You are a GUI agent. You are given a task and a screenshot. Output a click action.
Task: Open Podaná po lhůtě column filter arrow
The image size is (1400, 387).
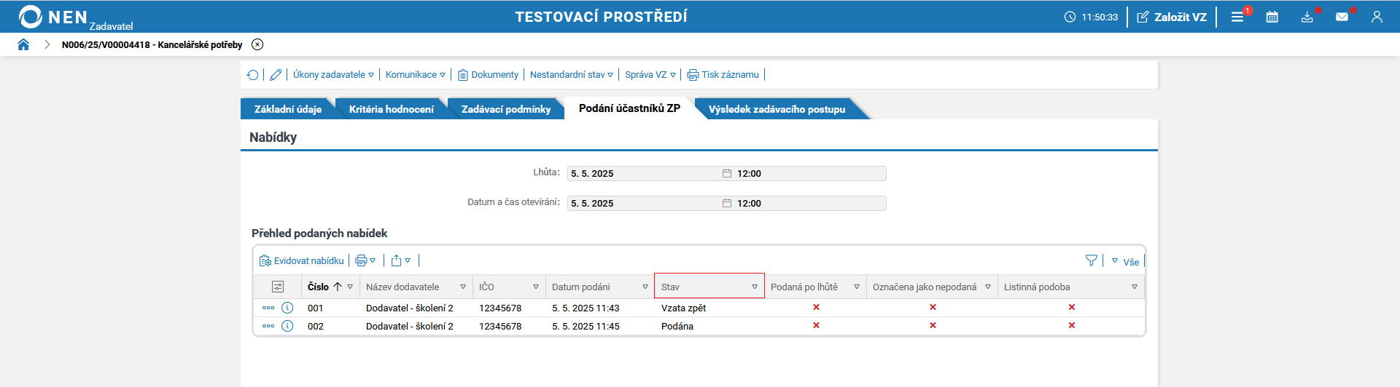pyautogui.click(x=857, y=287)
